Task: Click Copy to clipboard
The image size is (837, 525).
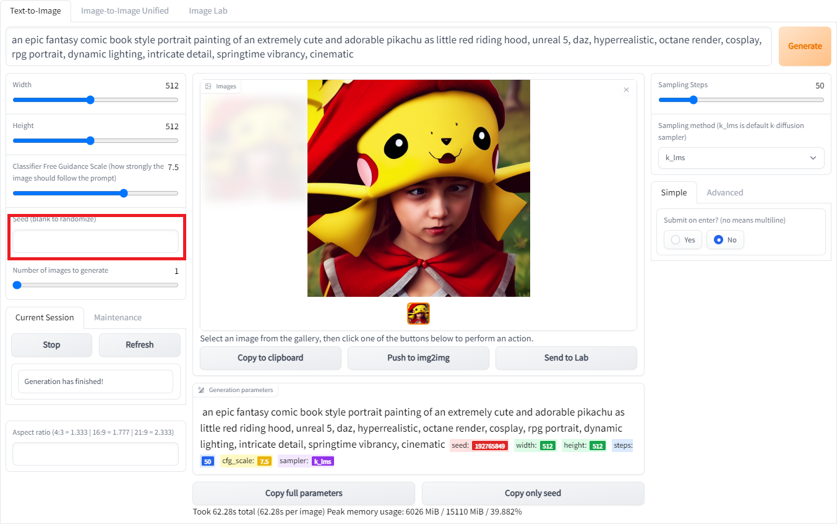Action: pyautogui.click(x=270, y=358)
